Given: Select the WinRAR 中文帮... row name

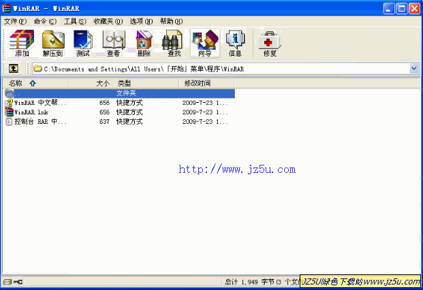Looking at the screenshot, I should pyautogui.click(x=40, y=103).
